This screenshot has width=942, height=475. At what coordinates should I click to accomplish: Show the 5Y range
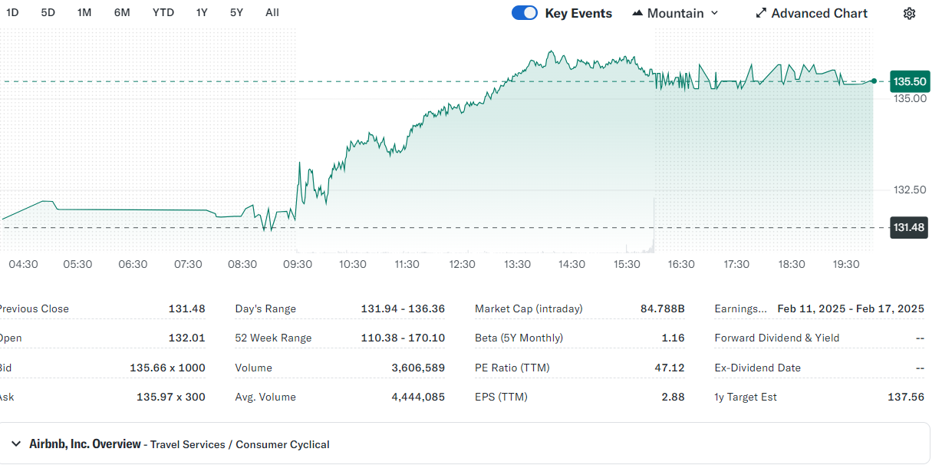(x=236, y=12)
